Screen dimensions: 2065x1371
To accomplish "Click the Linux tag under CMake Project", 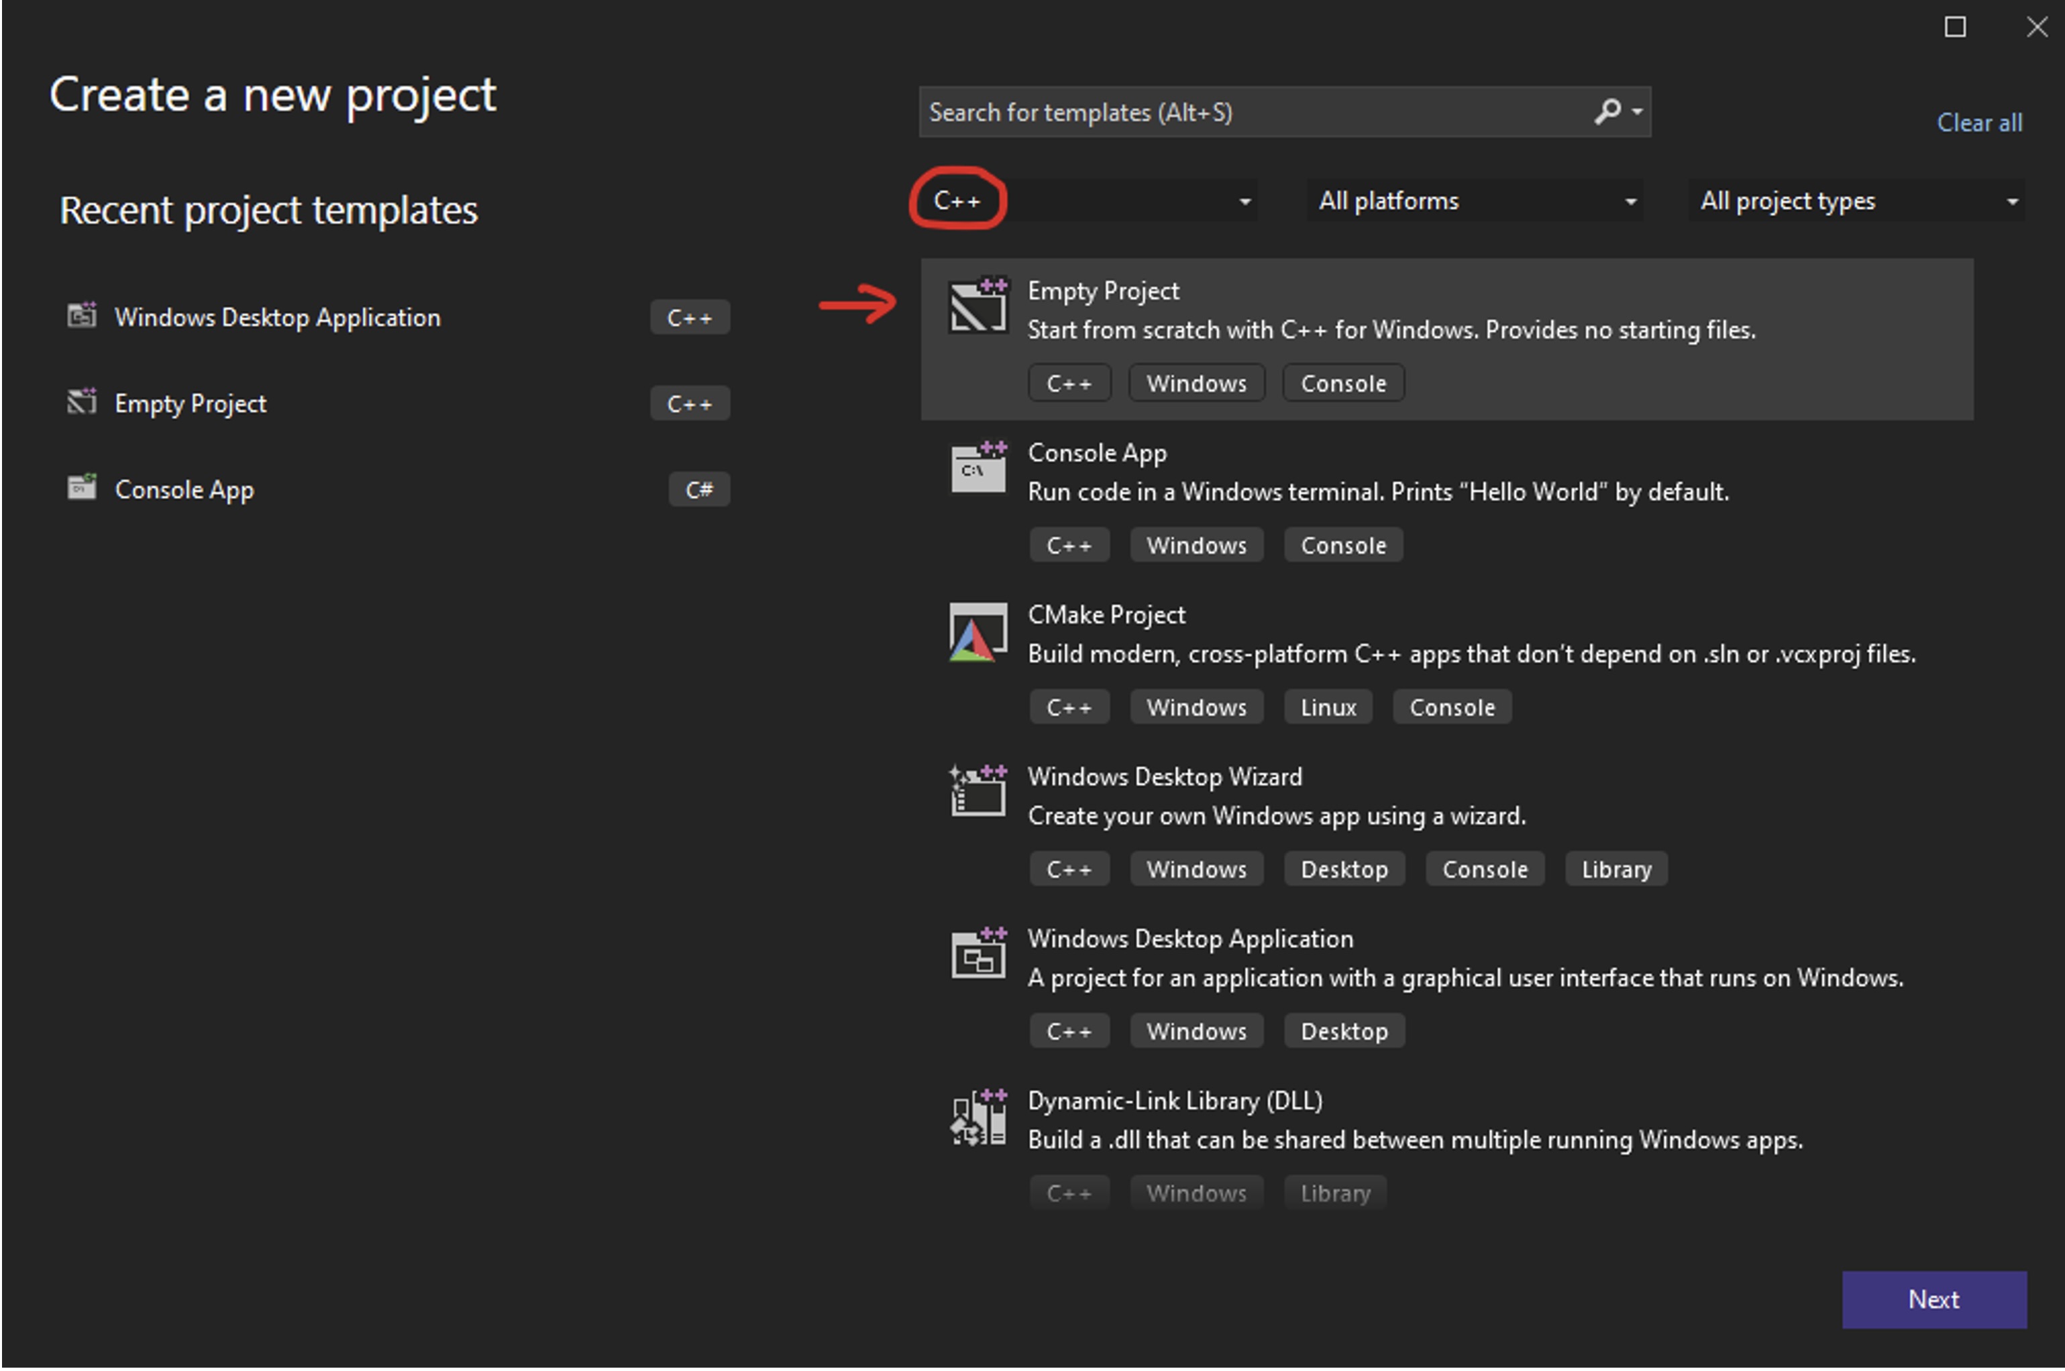I will (1328, 707).
